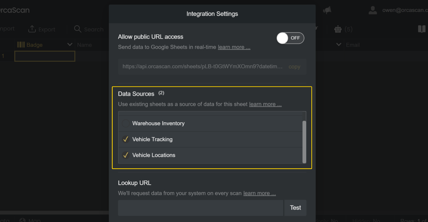
Task: Open learn more link under Lookup URL
Action: [x=259, y=193]
